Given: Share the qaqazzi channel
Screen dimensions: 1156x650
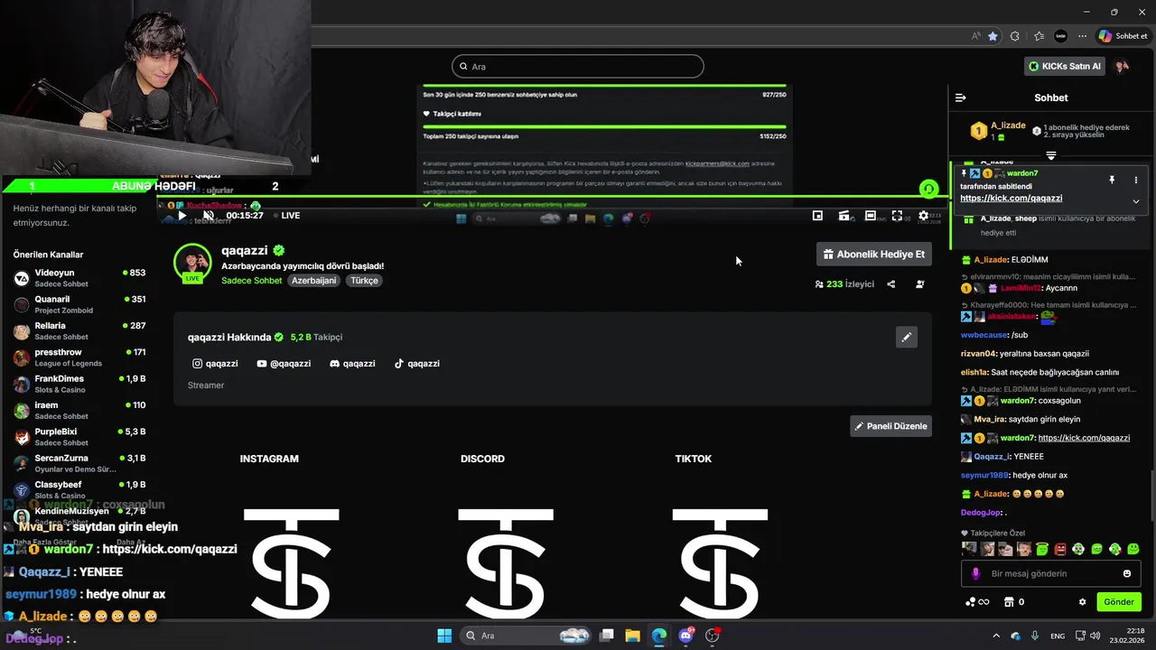Looking at the screenshot, I should click(890, 284).
